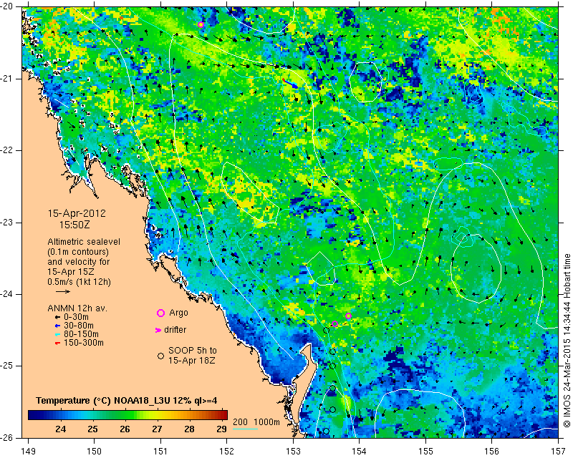Click the '0.5m/s (1kt 12h)' text

click(x=79, y=282)
